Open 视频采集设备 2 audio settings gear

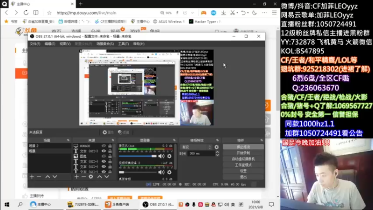(169, 172)
